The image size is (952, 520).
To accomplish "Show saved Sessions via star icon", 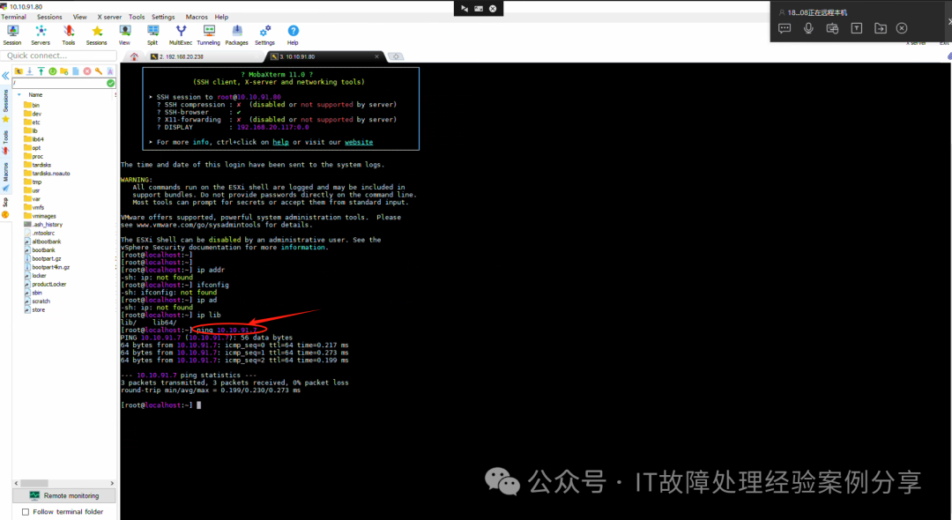I will tap(97, 34).
